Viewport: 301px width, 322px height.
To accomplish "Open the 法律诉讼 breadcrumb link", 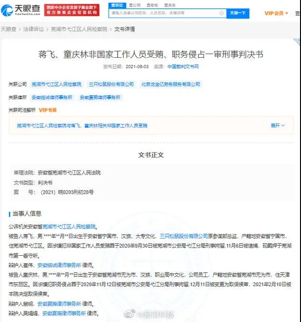I will point(33,29).
